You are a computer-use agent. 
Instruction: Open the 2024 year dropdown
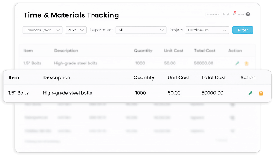(76, 30)
